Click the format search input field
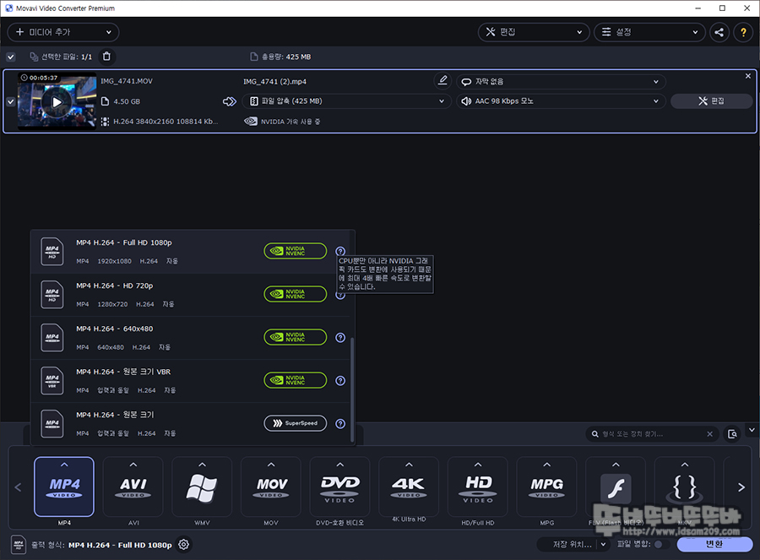Viewport: 760px width, 560px height. [651, 434]
